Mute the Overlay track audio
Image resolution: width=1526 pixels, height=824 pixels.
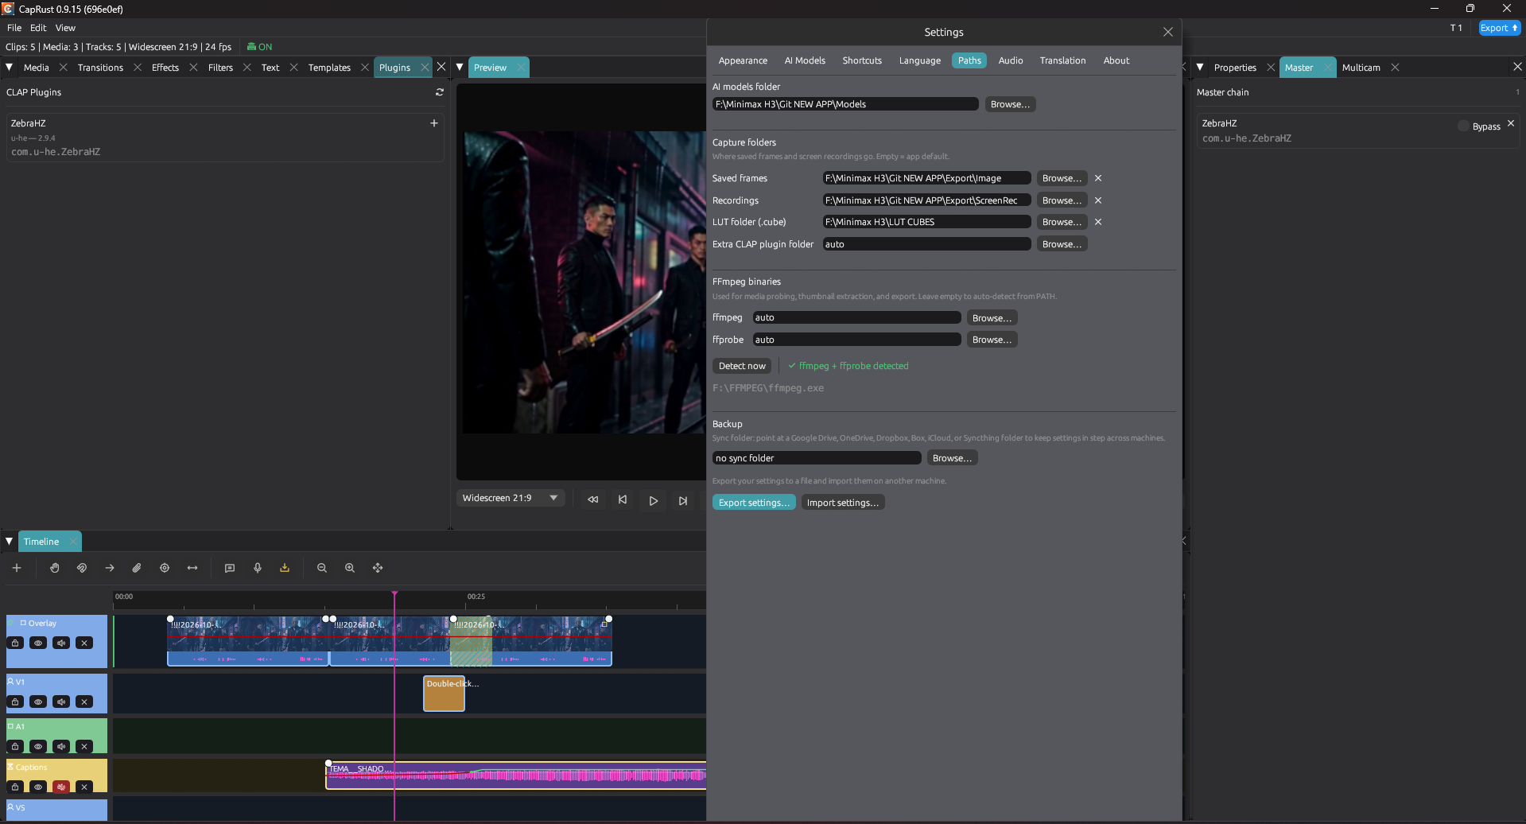(61, 643)
